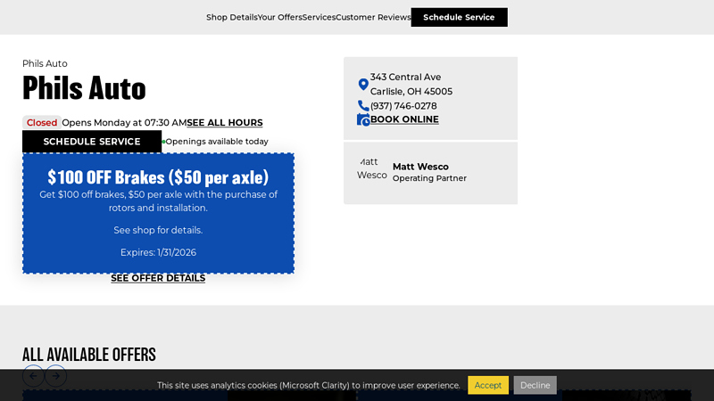Click the calendar icon next to Book Online
Viewport: 714px width, 401px height.
click(363, 119)
